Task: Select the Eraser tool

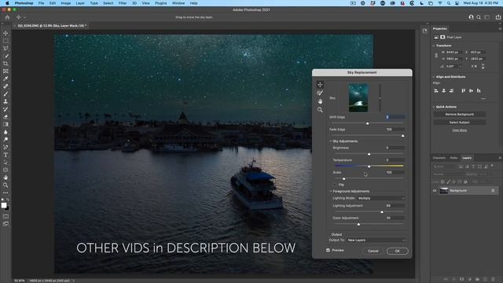Action: tap(6, 116)
